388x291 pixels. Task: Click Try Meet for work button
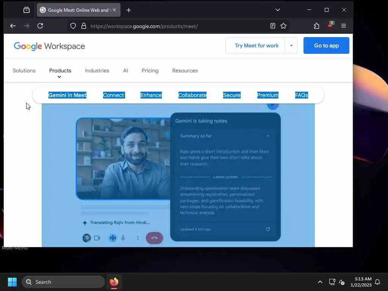[257, 45]
